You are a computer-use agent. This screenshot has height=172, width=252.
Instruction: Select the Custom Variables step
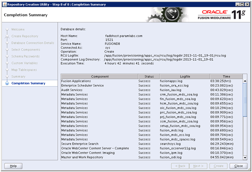24,63
